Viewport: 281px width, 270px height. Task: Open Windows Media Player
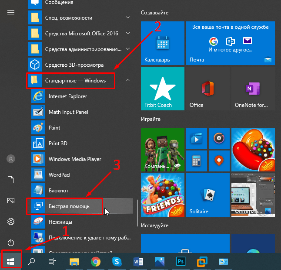[x=74, y=159]
